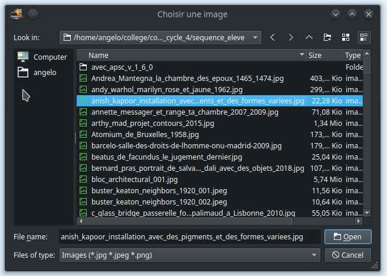
Task: Expand the Look in path dropdown
Action: tap(255, 38)
